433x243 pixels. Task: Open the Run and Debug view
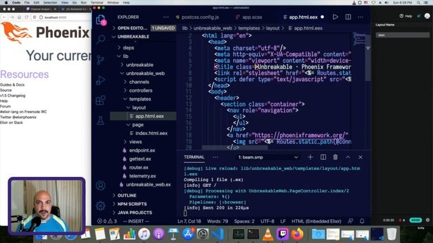101,80
